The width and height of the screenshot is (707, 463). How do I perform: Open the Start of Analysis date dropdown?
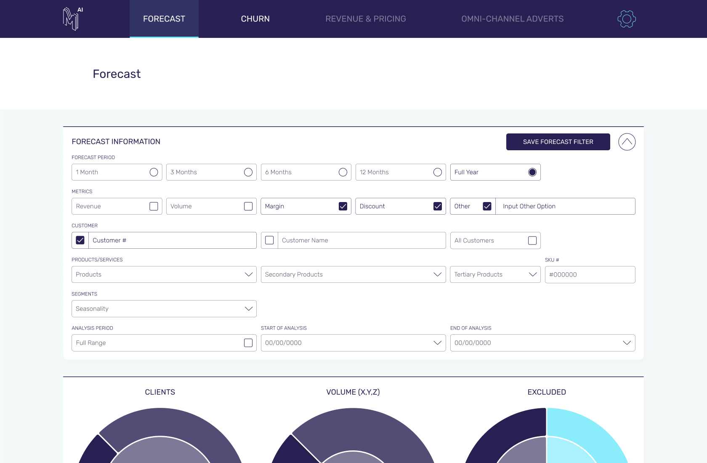pyautogui.click(x=353, y=343)
